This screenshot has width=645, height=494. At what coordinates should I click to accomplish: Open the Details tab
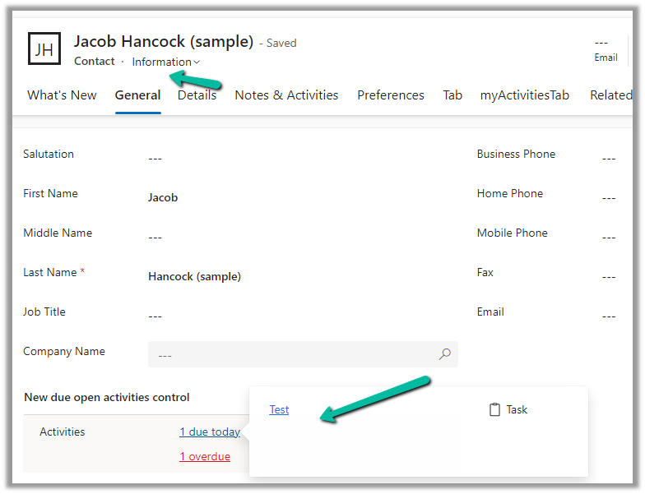[x=197, y=95]
